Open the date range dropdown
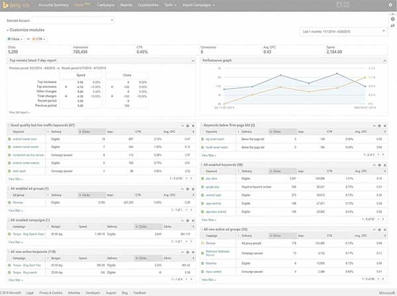Screen dimensions: 397x296 tap(343, 31)
